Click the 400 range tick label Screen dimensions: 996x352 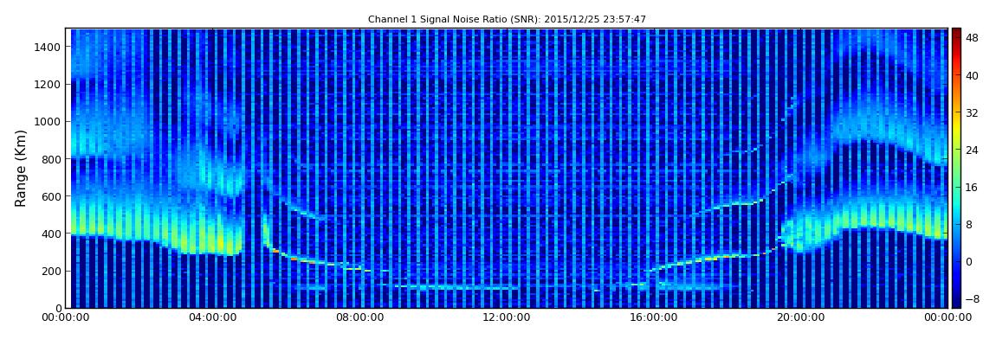pyautogui.click(x=52, y=234)
